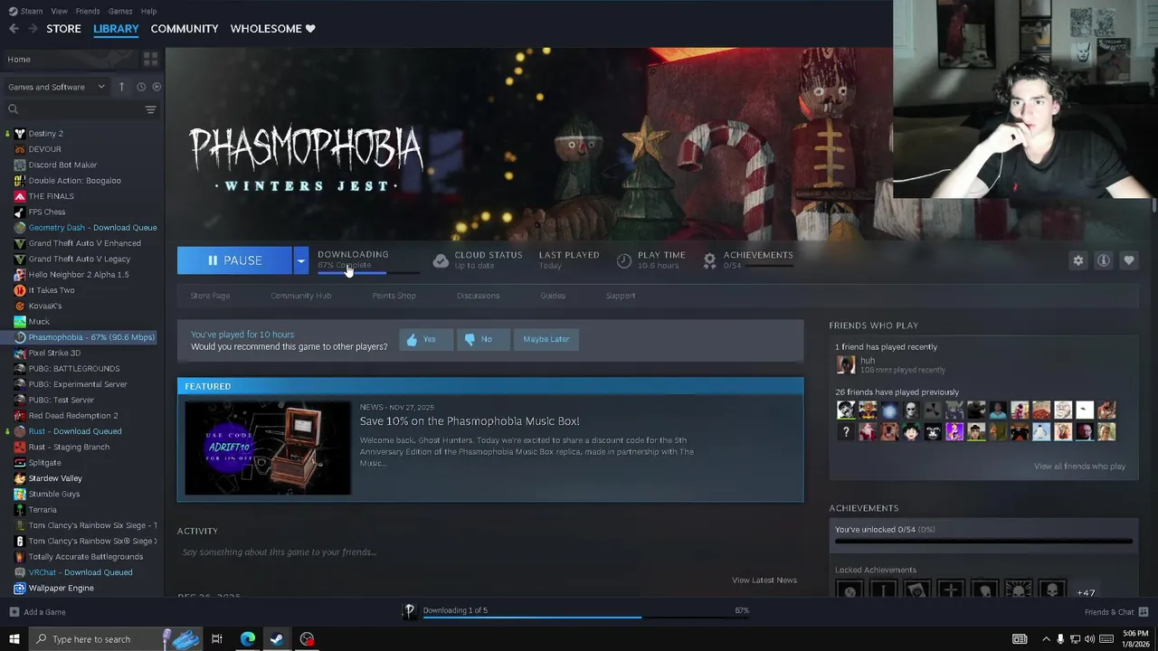The image size is (1158, 651).
Task: Select Discord Bot Maker icon in list
Action: [20, 165]
